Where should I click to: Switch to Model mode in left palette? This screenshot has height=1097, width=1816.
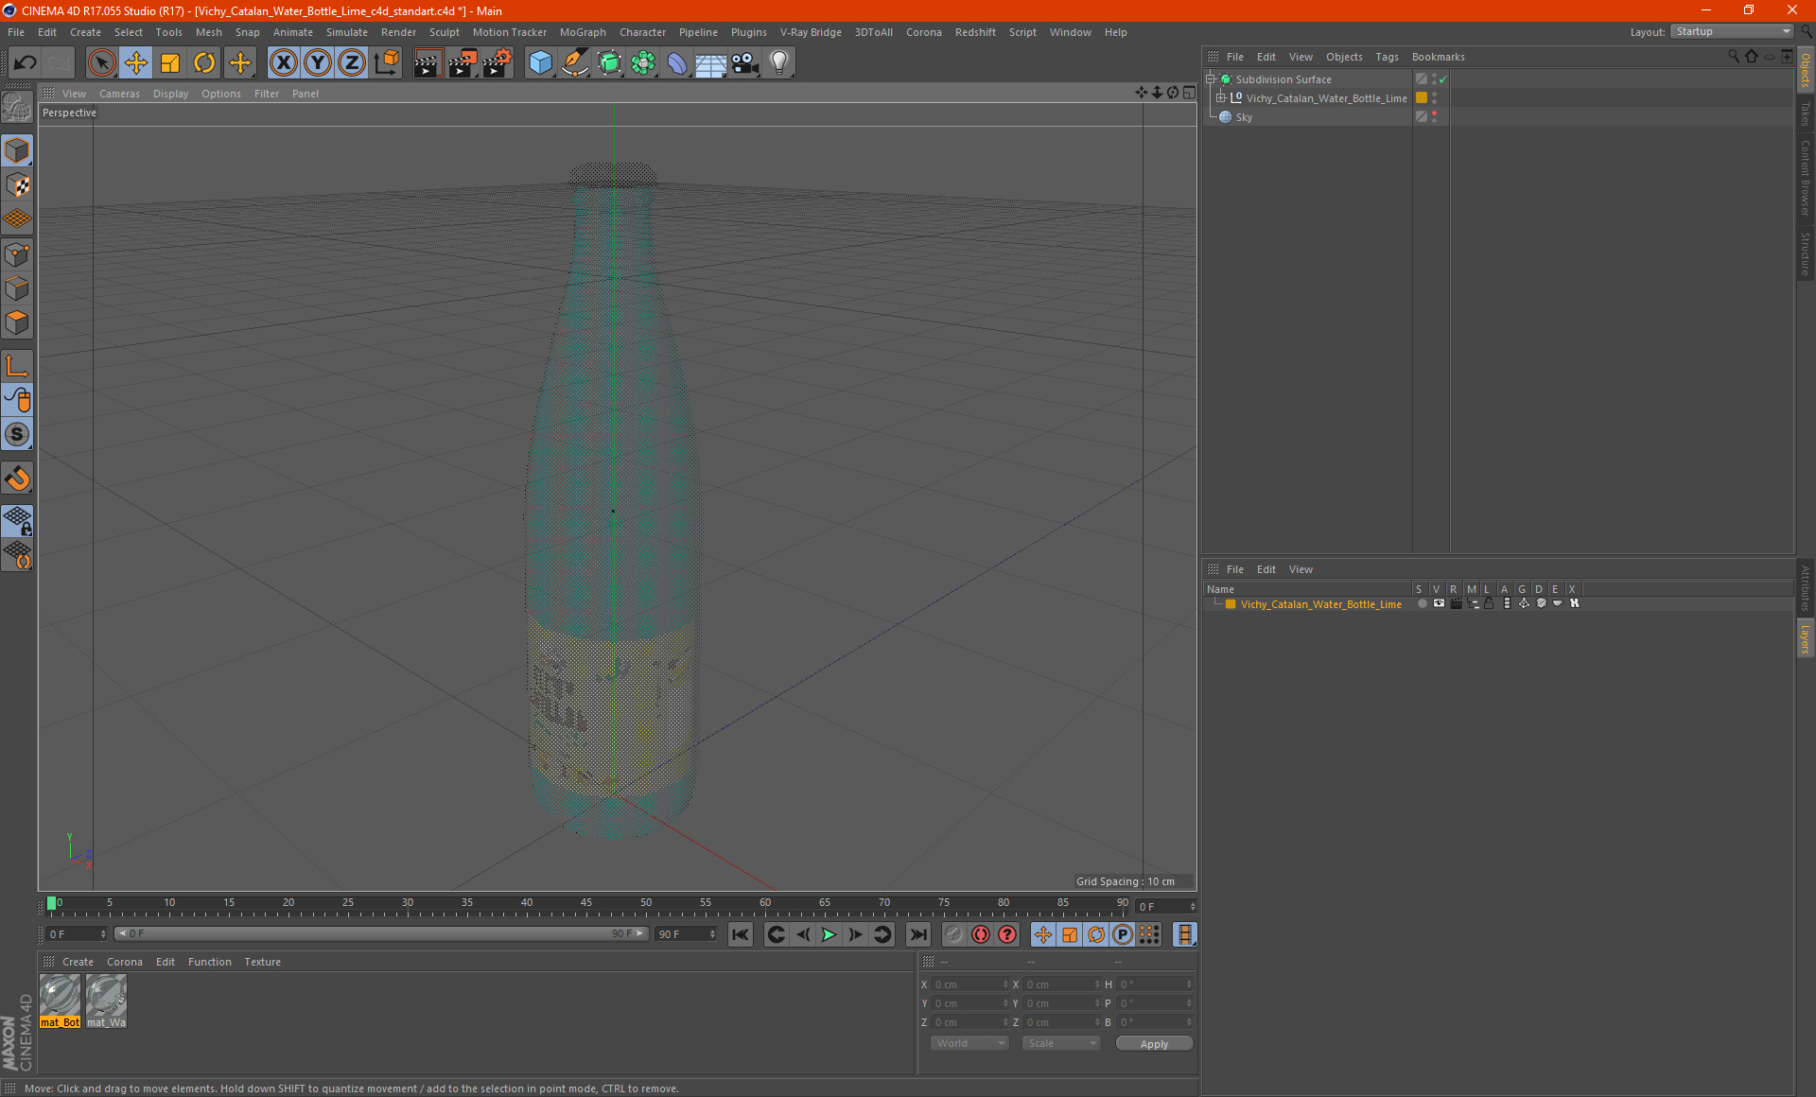point(17,151)
